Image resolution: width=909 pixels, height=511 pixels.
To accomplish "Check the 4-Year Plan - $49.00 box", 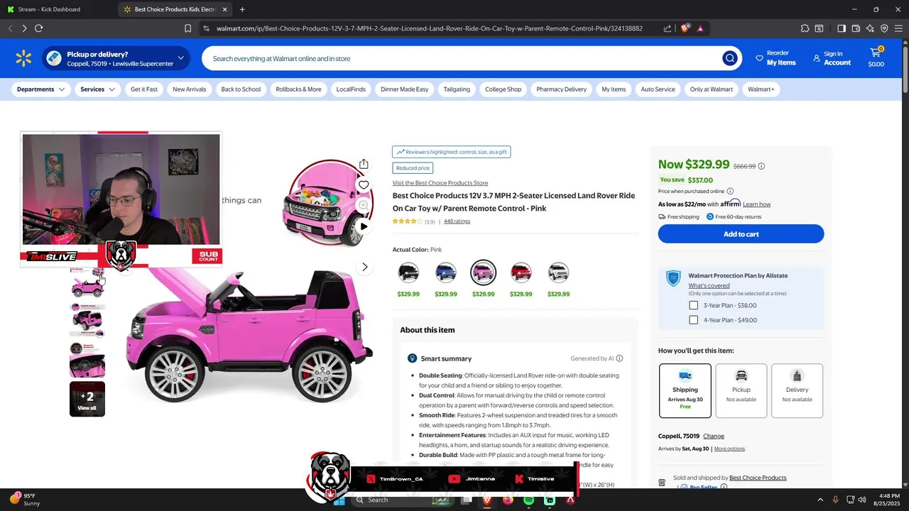I will (x=693, y=320).
